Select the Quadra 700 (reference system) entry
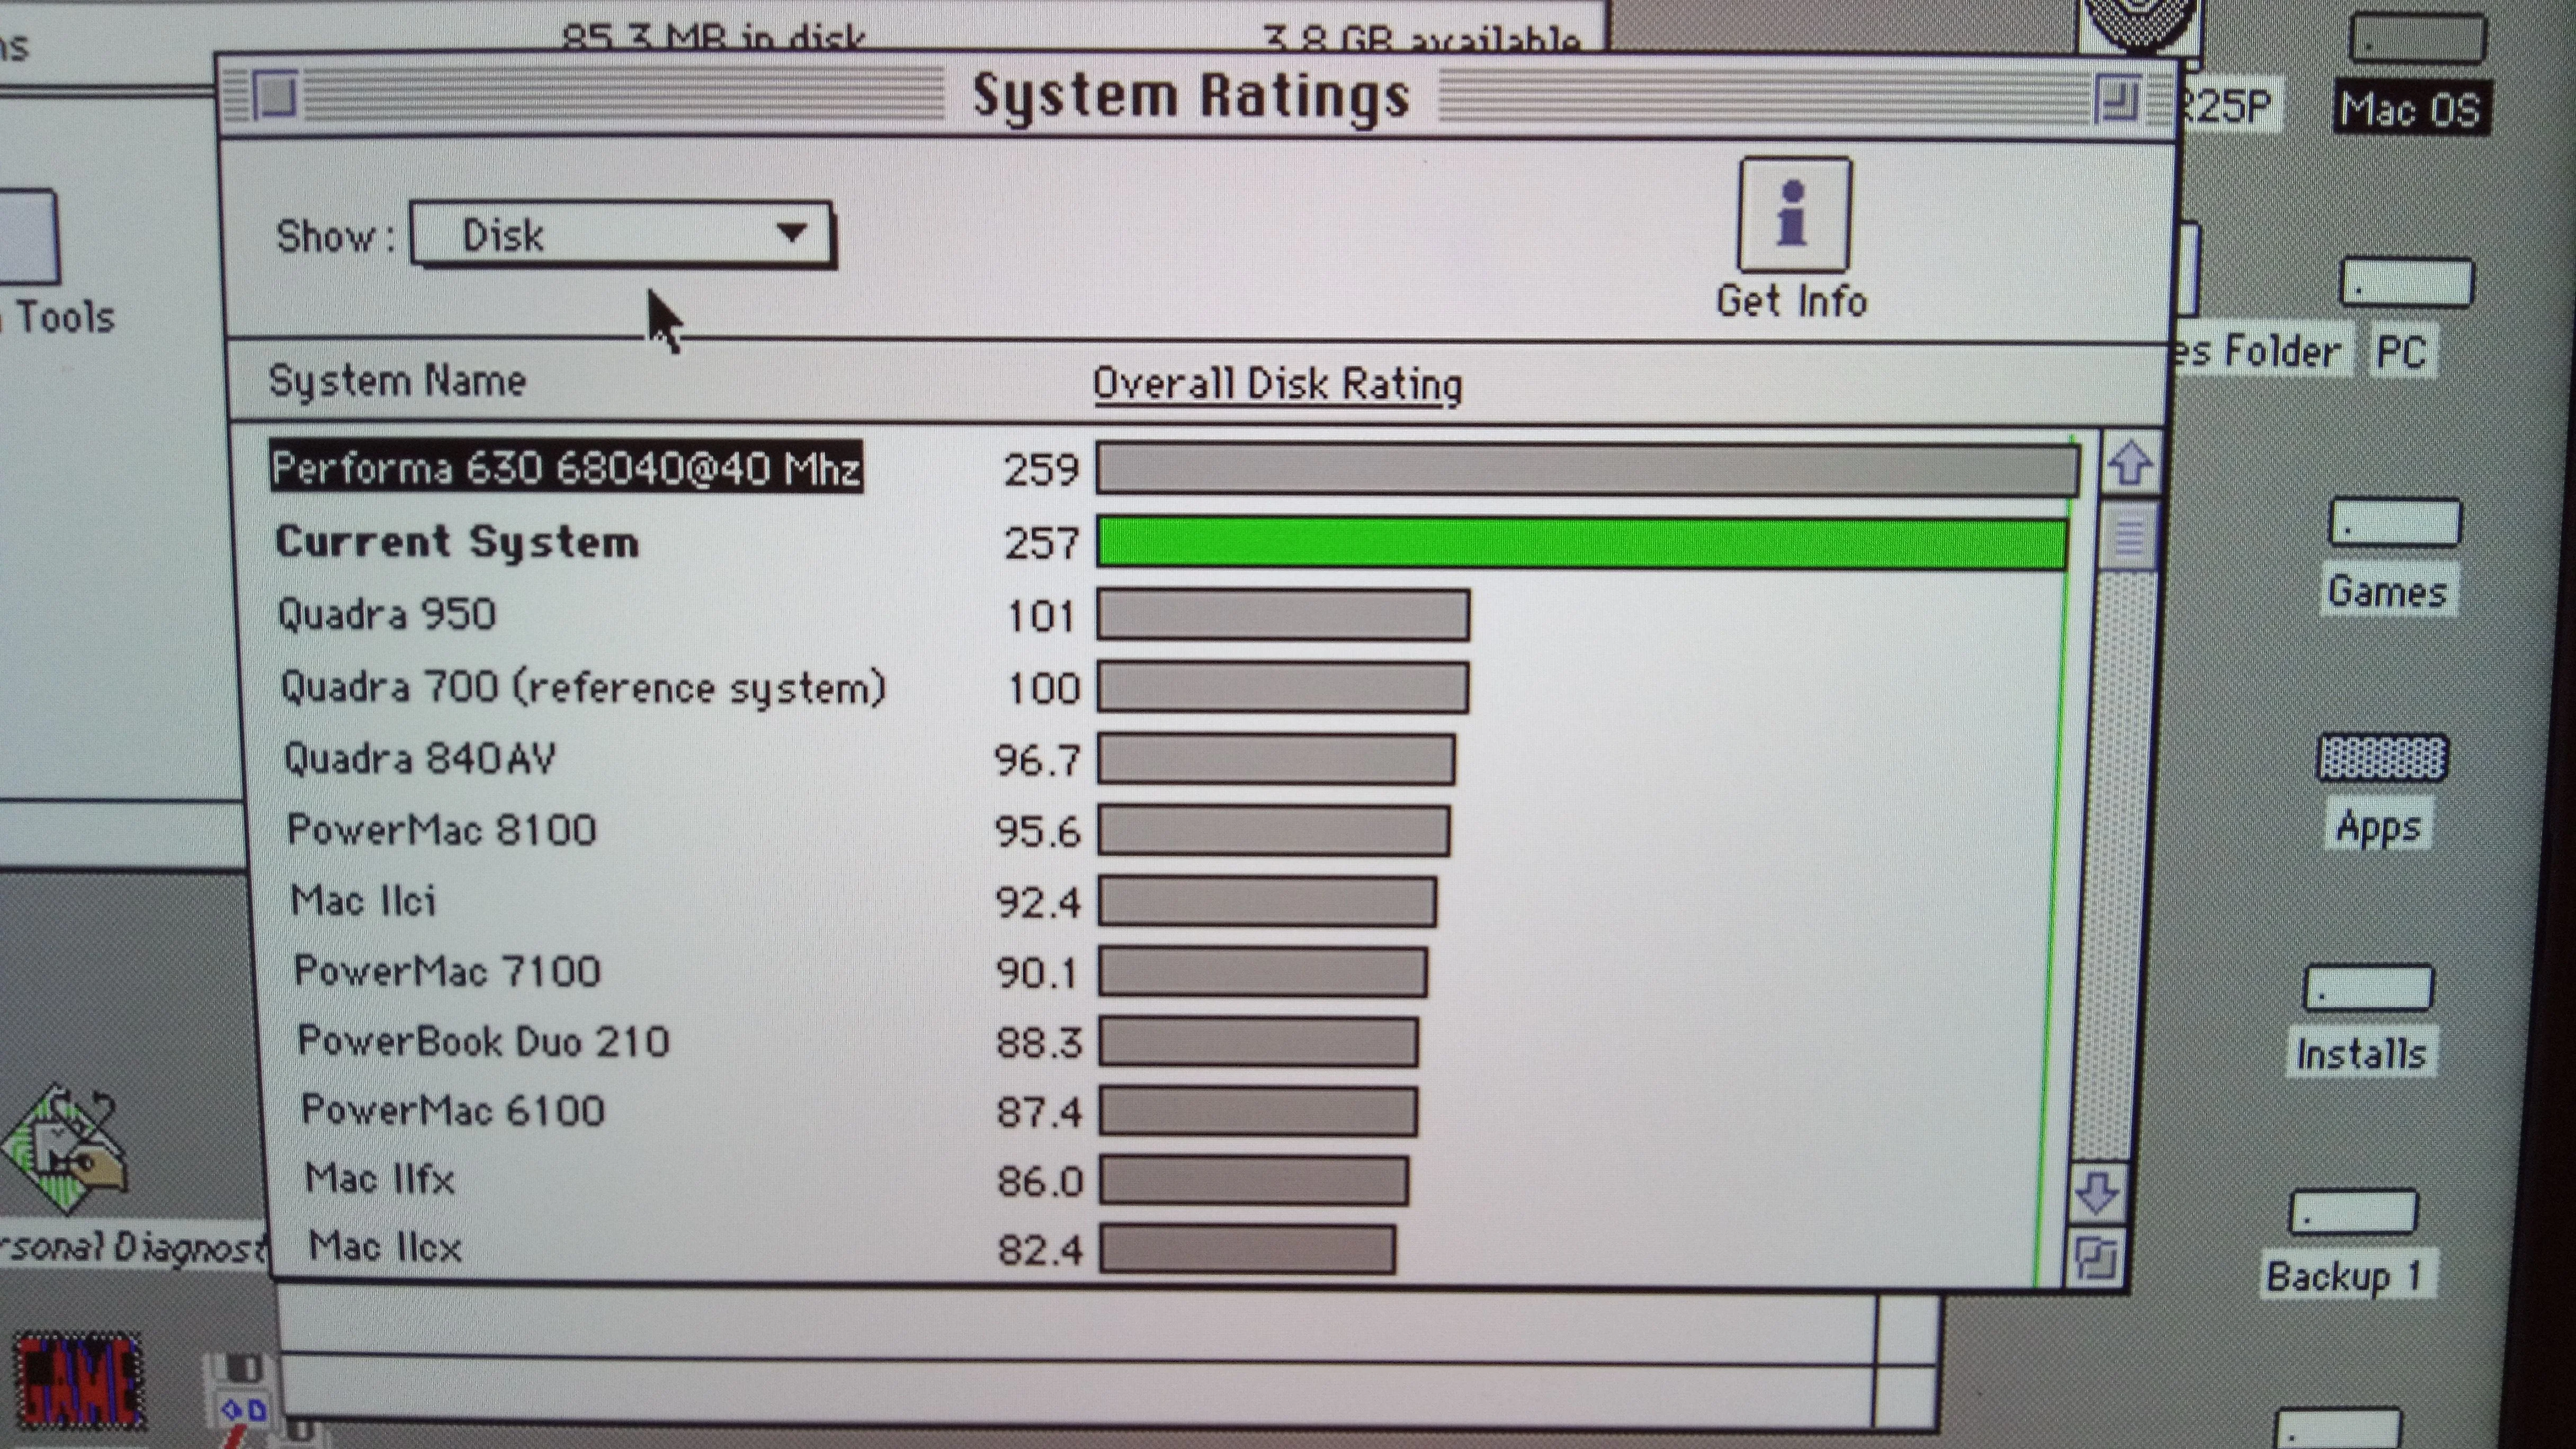The height and width of the screenshot is (1449, 2576). pos(583,688)
